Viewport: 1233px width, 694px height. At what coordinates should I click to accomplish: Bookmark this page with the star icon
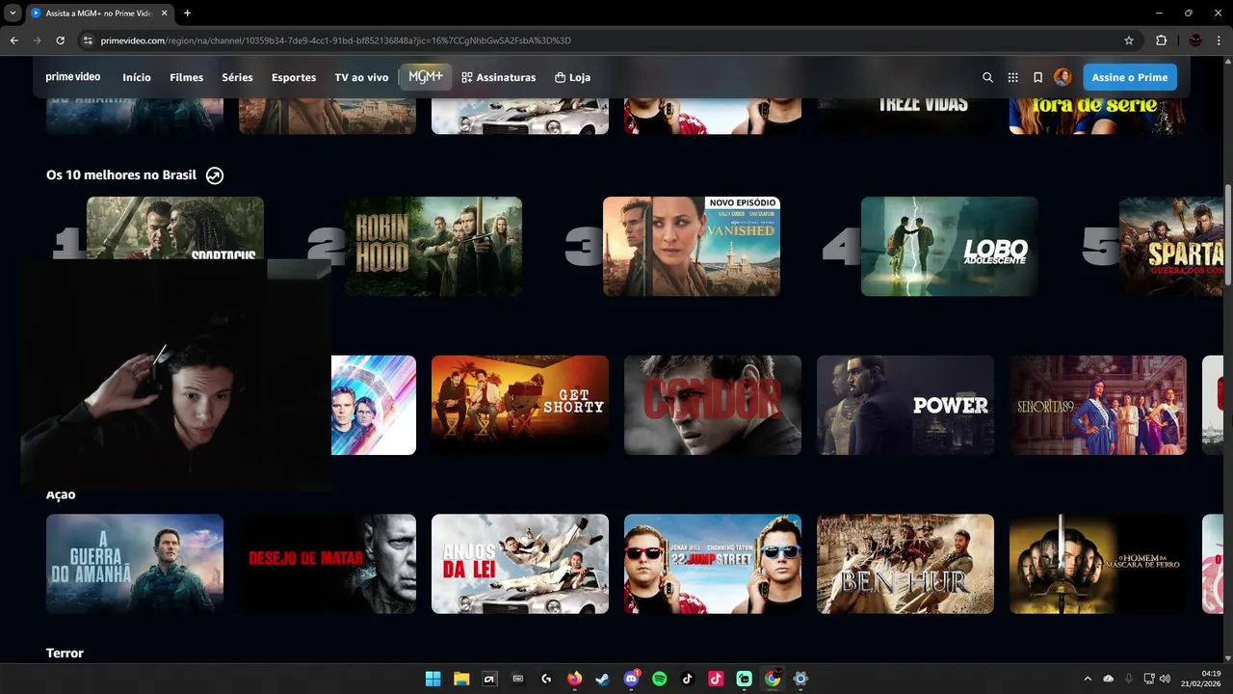[1129, 40]
